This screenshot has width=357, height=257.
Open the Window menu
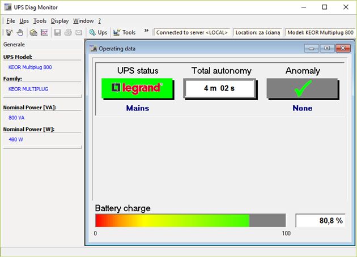tap(83, 21)
